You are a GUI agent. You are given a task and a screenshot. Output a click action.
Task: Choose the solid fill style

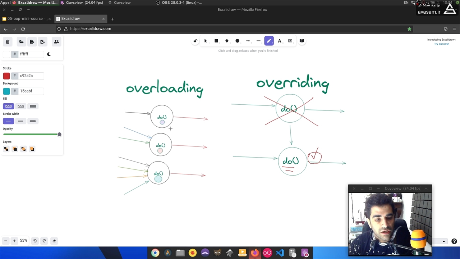pos(33,106)
